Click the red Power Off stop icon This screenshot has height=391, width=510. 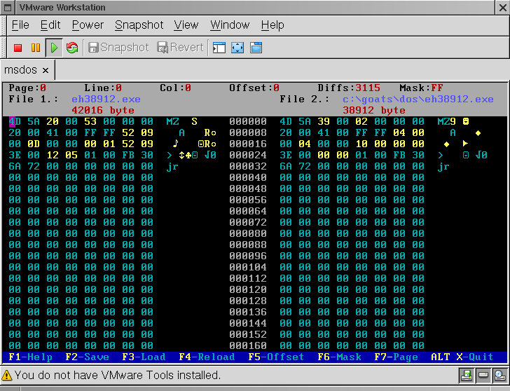pyautogui.click(x=18, y=48)
